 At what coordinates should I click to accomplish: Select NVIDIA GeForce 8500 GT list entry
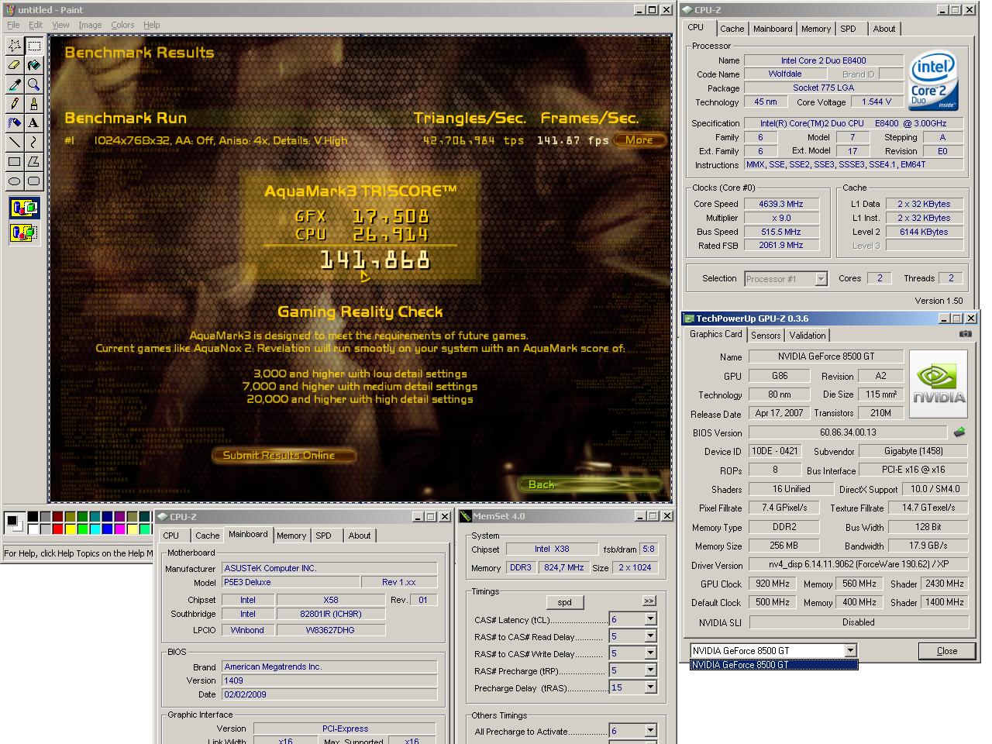[x=774, y=665]
